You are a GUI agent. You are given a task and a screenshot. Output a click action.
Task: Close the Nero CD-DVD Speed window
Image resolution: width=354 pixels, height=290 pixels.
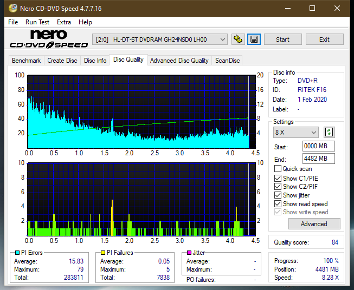tap(337, 8)
